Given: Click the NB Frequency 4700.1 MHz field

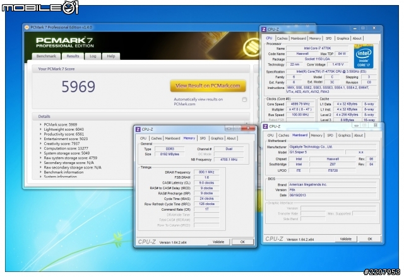Looking at the screenshot, I should [x=229, y=160].
